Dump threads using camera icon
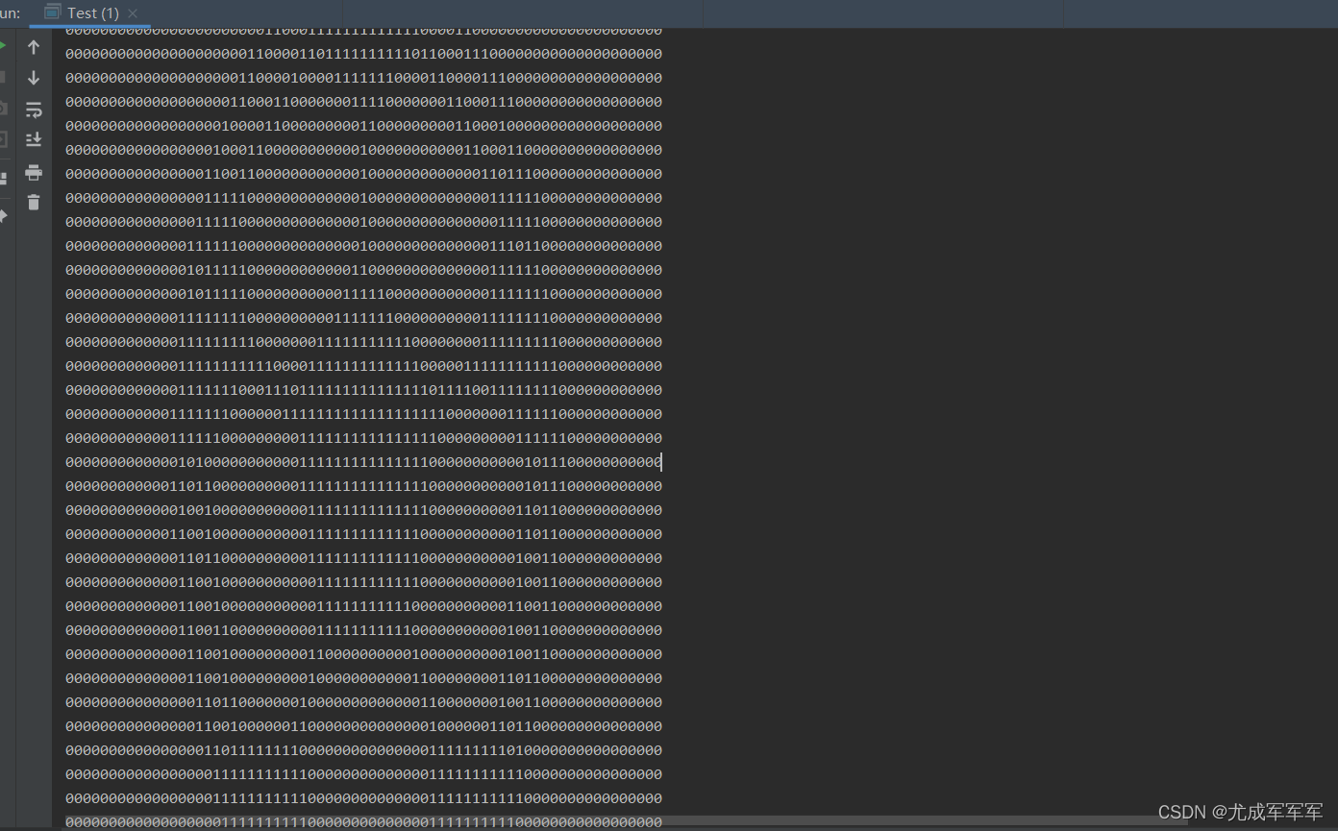Image resolution: width=1338 pixels, height=831 pixels. [x=3, y=108]
